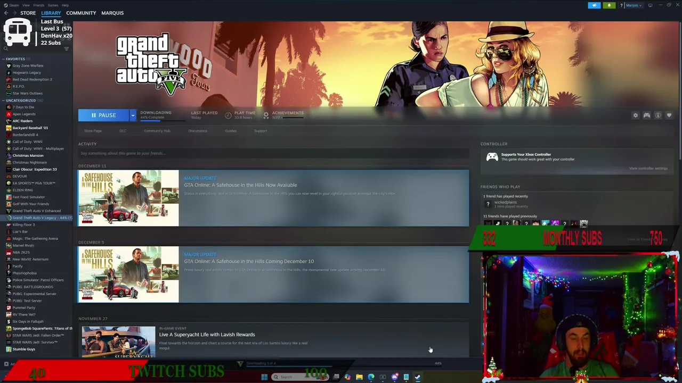The width and height of the screenshot is (682, 383).
Task: Open controller layout icon
Action: (646, 115)
